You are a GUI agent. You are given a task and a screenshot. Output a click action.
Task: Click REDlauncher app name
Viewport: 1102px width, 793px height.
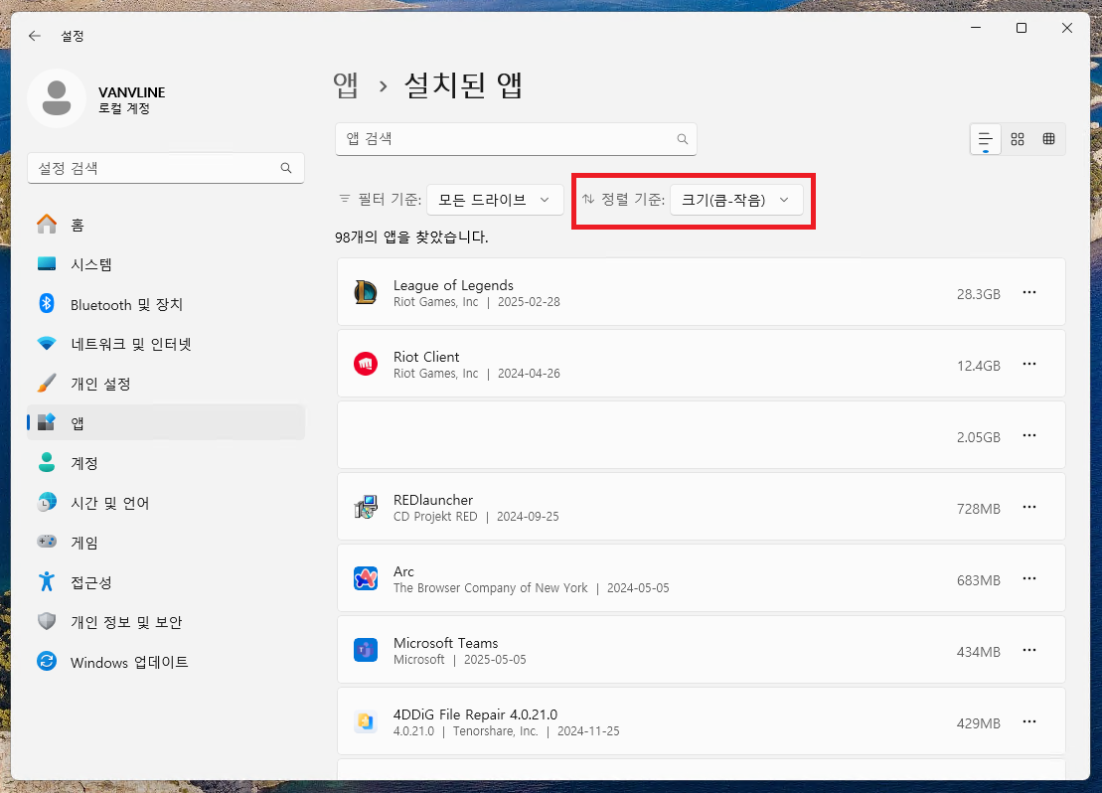433,501
